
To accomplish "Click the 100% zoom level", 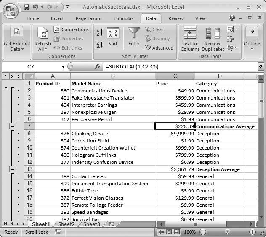I will pos(190,232).
